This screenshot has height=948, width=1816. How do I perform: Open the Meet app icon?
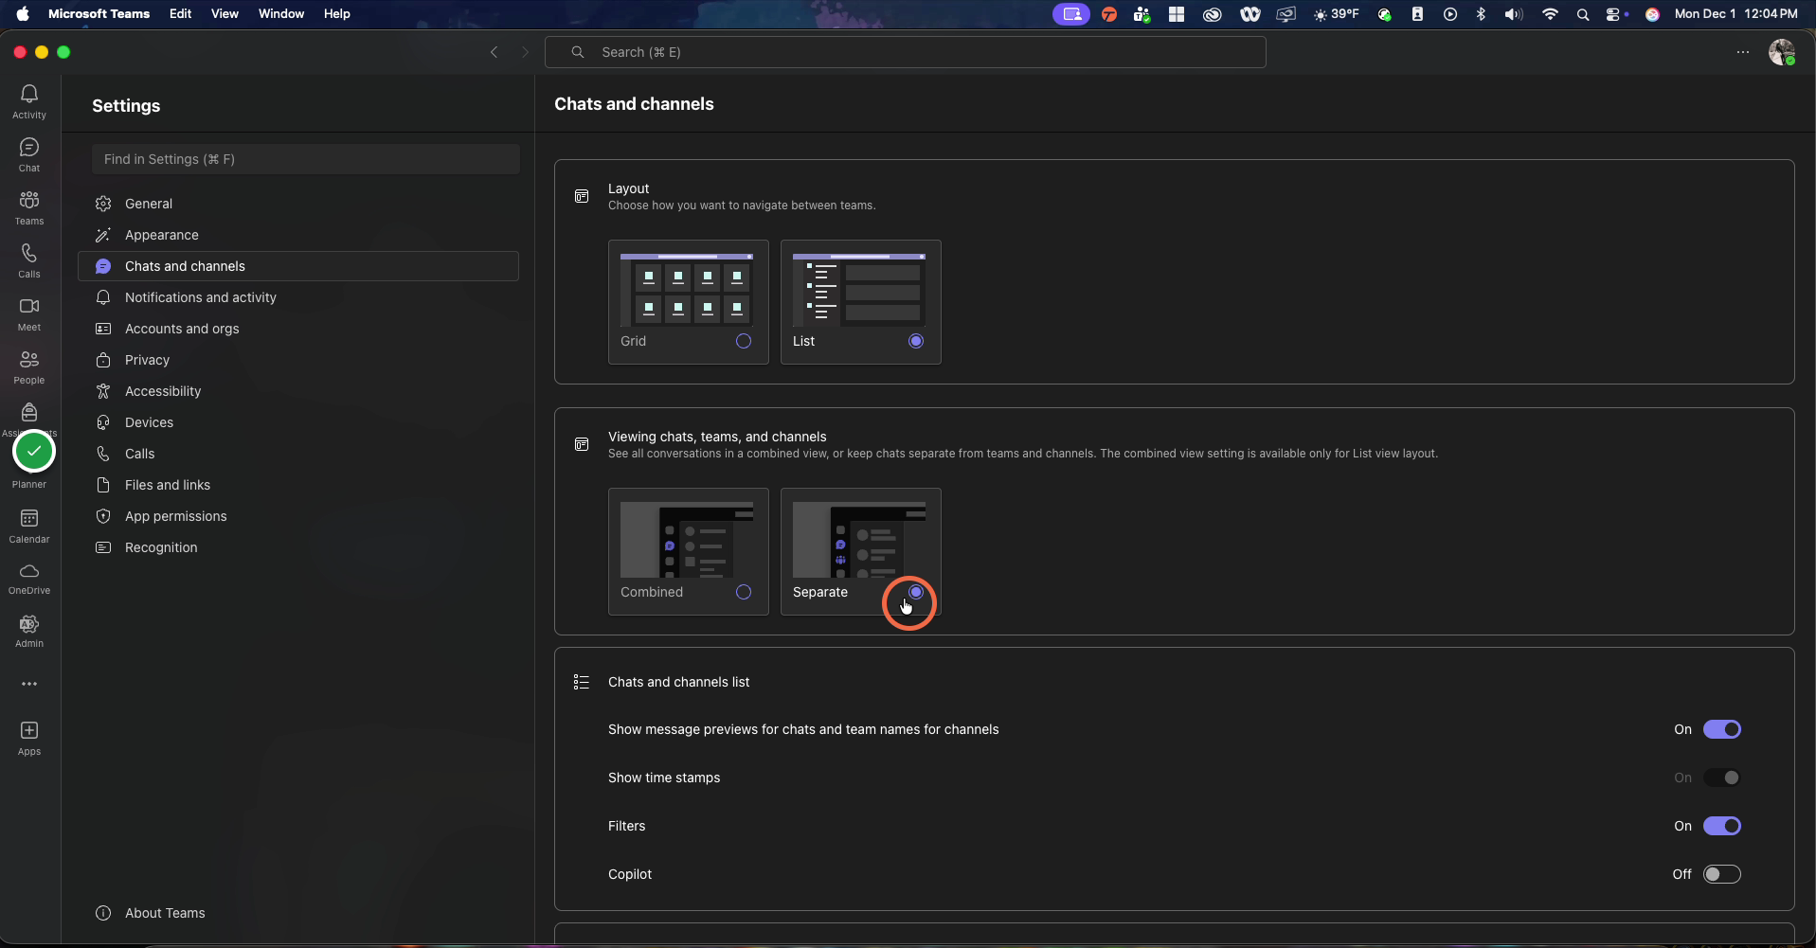click(x=29, y=313)
